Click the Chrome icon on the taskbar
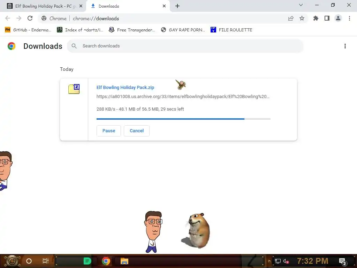The image size is (357, 268). point(106,261)
